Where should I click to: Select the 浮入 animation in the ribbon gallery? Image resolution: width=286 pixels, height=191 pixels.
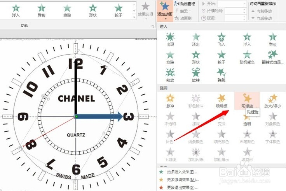16,11
